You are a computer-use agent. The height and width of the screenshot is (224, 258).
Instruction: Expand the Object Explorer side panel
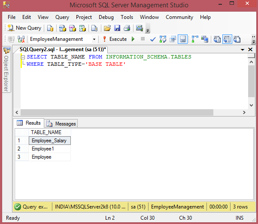click(6, 70)
